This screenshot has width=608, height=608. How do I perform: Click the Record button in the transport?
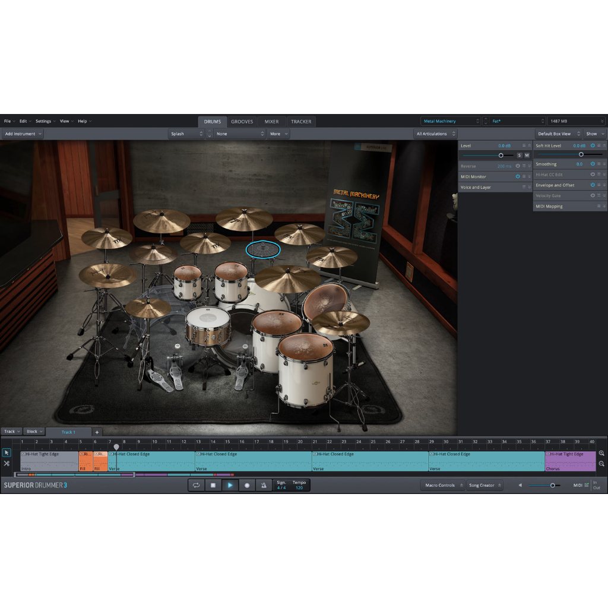[x=246, y=485]
